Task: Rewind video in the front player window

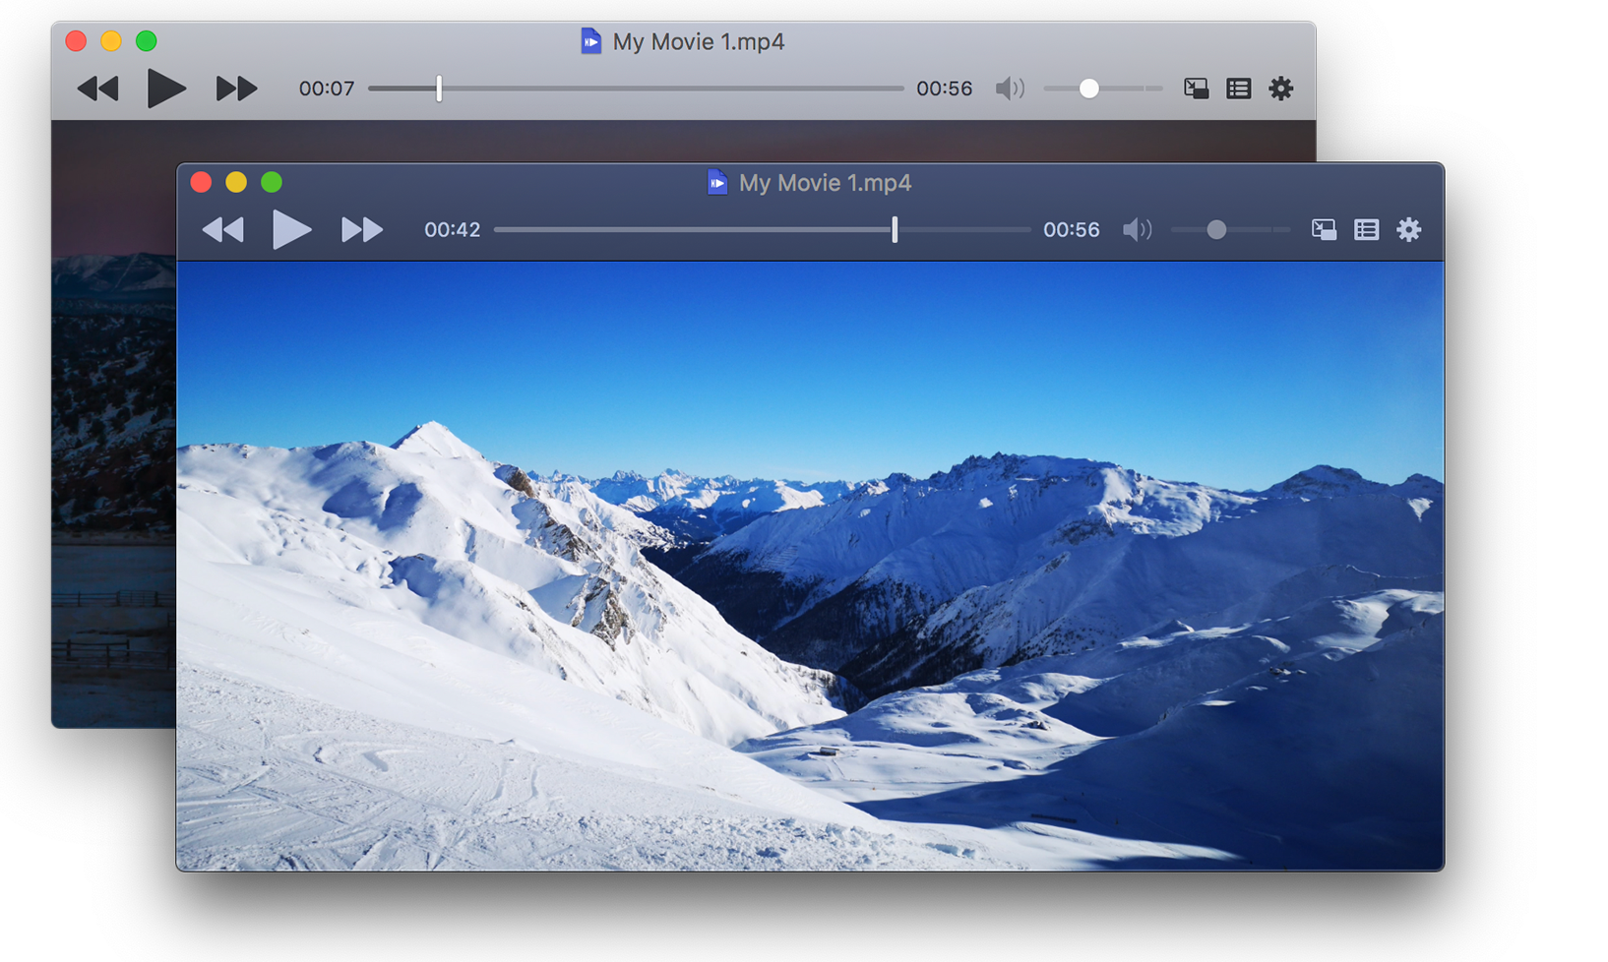Action: [x=222, y=229]
